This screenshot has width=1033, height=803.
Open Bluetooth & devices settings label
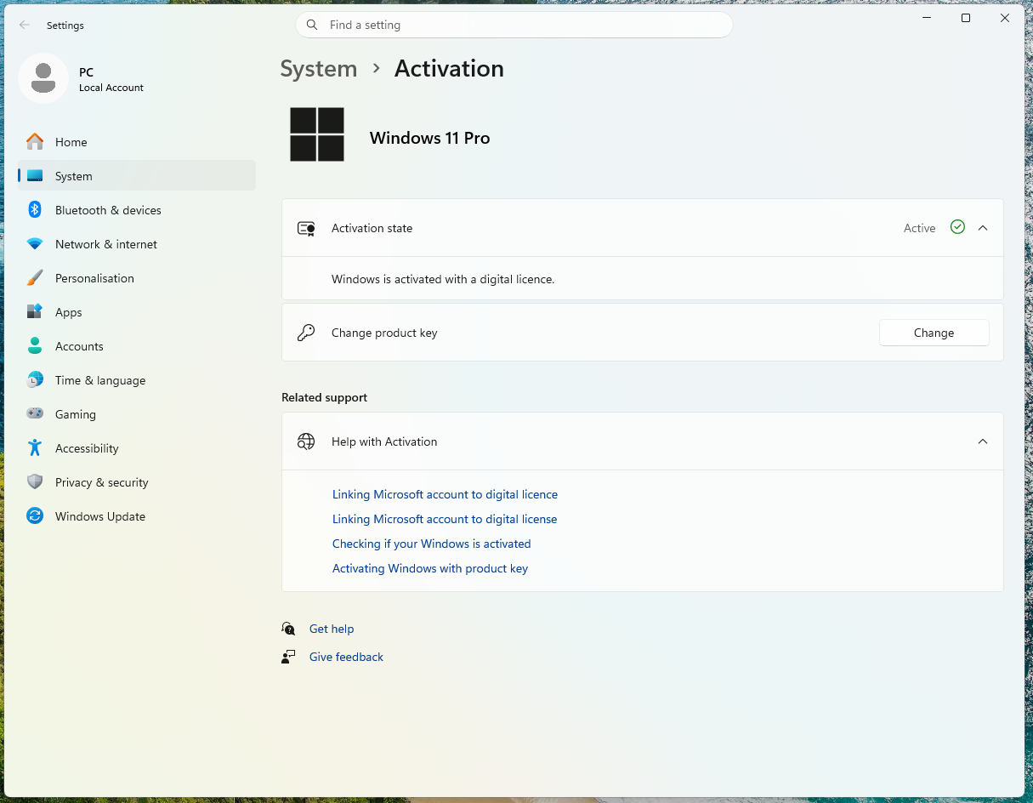[108, 210]
